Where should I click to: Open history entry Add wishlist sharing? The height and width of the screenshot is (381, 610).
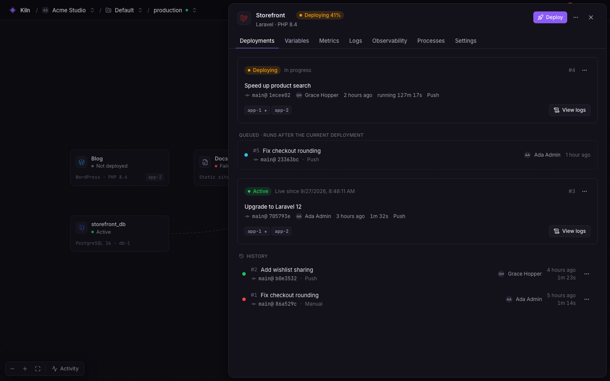(x=417, y=274)
